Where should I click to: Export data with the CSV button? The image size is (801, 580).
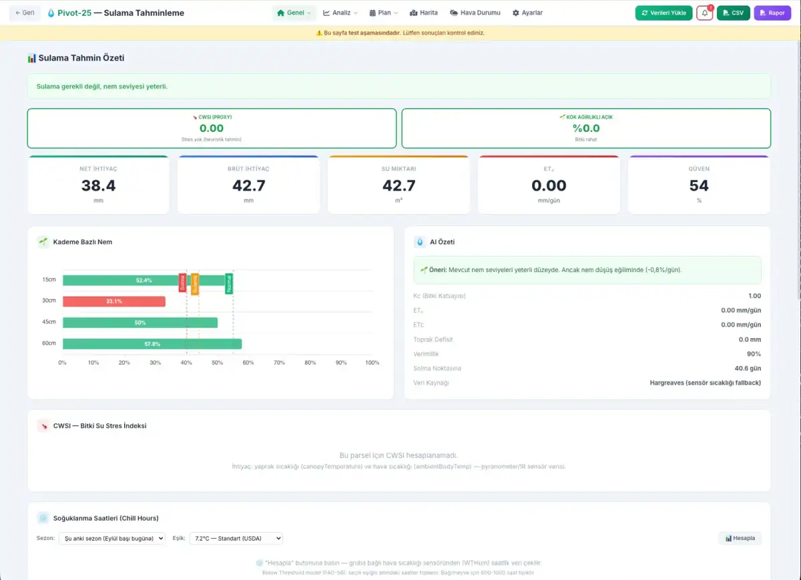point(733,13)
